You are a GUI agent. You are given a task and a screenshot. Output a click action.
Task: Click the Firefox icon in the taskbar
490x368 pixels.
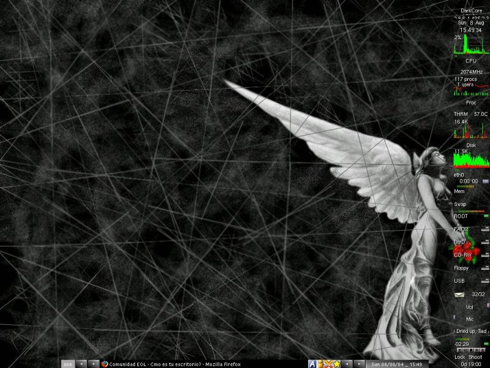(x=103, y=364)
